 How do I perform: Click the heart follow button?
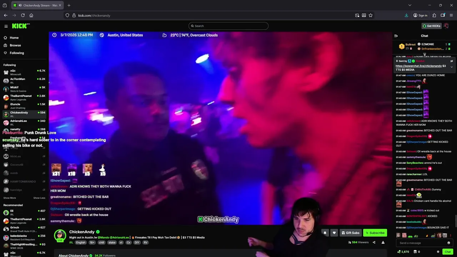click(x=334, y=233)
